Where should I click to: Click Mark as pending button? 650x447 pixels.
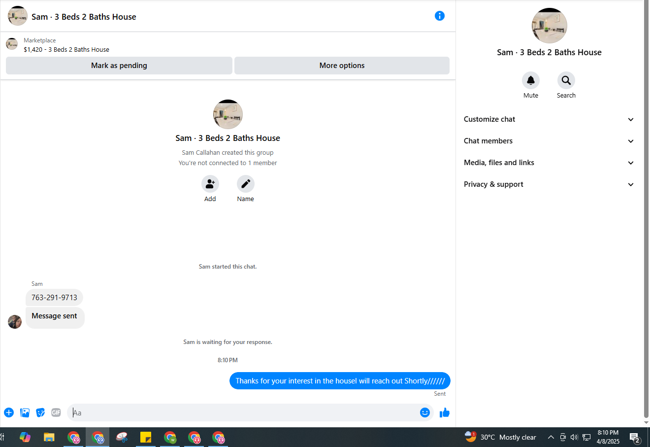pos(119,66)
